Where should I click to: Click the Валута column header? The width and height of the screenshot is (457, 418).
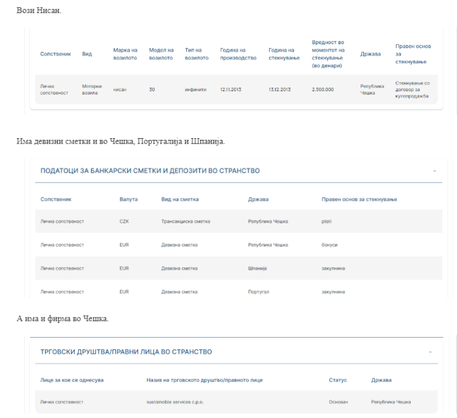click(129, 199)
